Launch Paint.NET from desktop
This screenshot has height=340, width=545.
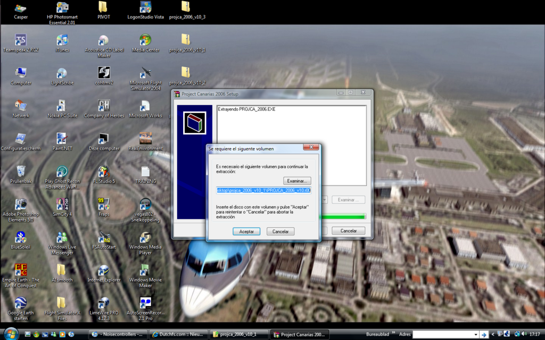coord(62,142)
